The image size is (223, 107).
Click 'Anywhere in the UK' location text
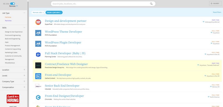tap(213, 76)
